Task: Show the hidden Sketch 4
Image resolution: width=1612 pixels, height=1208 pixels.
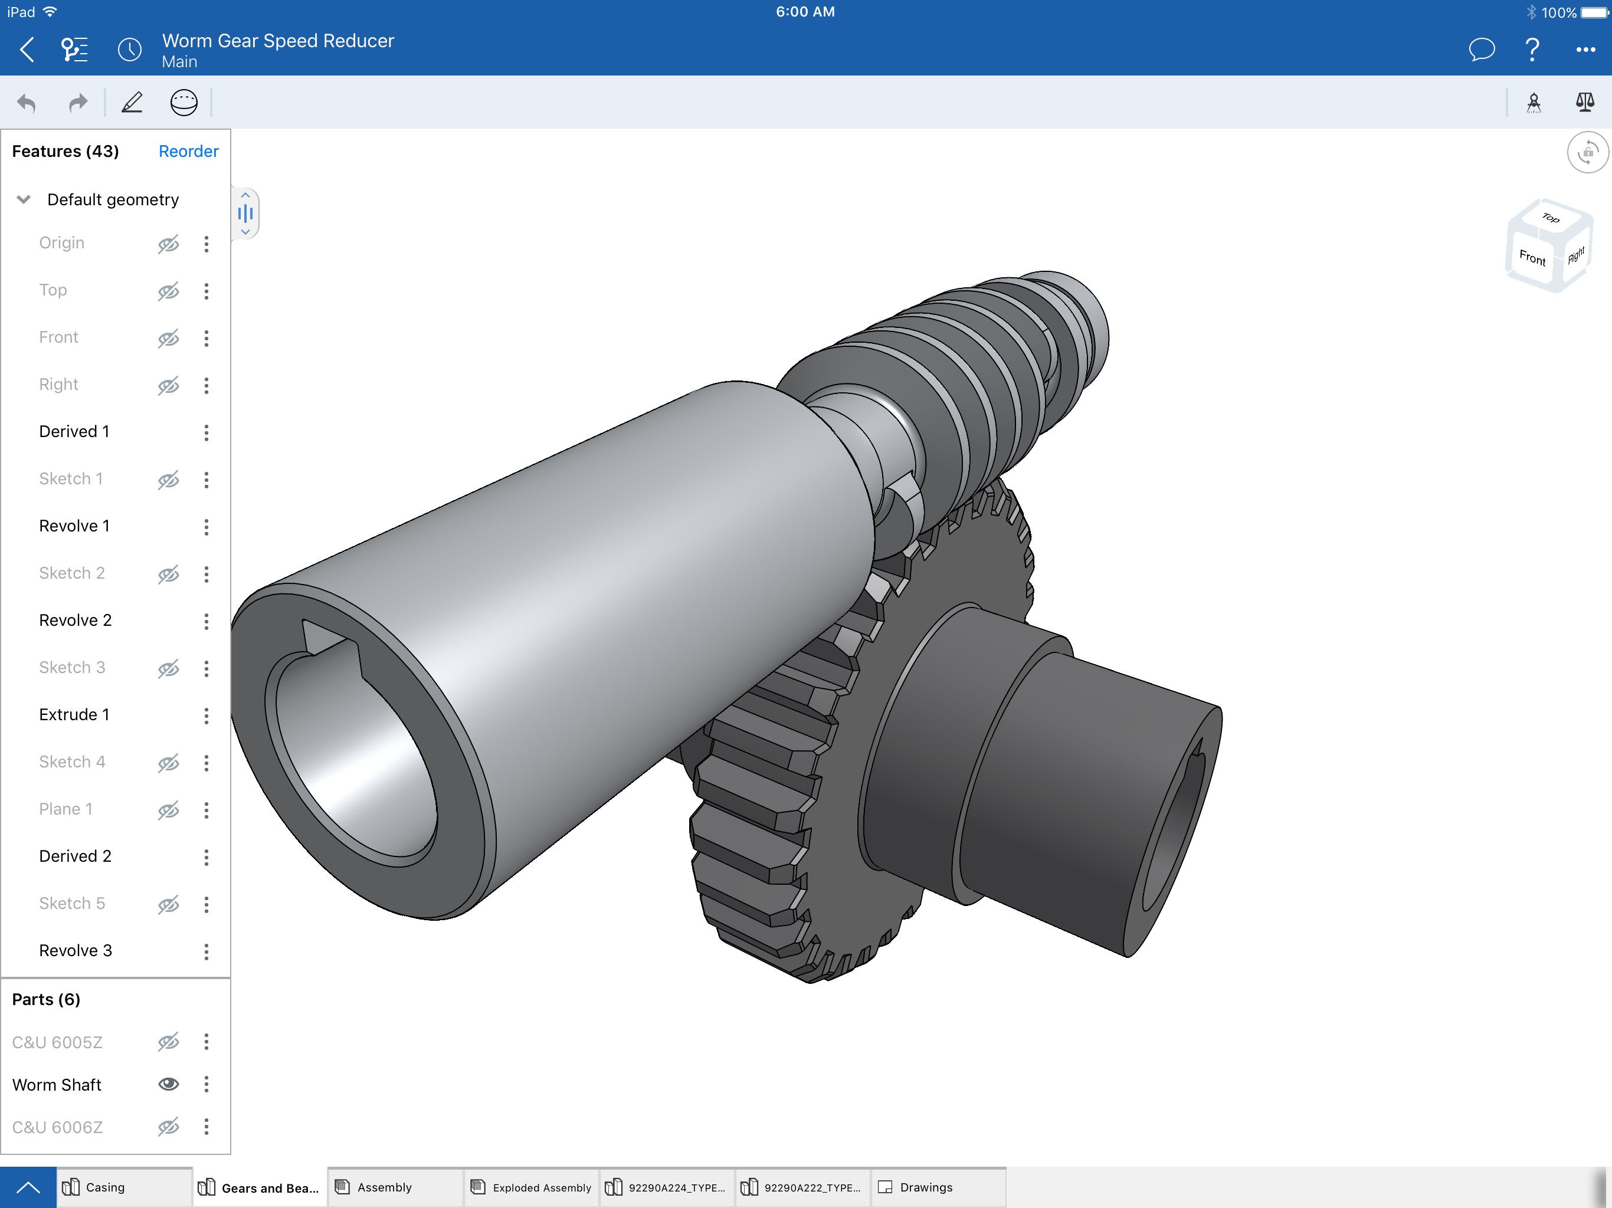Action: coord(168,763)
